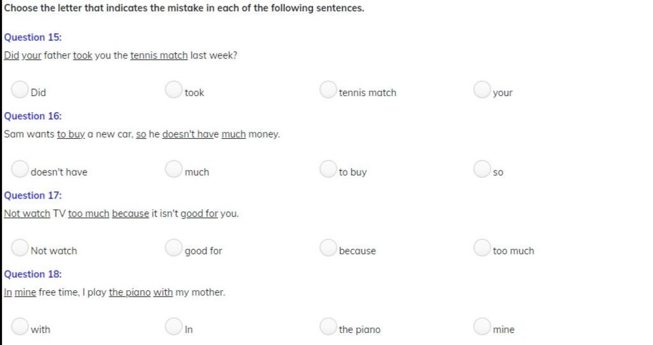
Task: Select 'much' option under Question 16
Action: (x=174, y=169)
